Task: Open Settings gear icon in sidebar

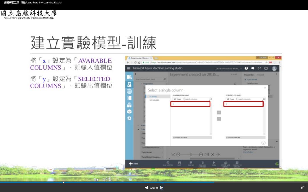Action: point(129,118)
